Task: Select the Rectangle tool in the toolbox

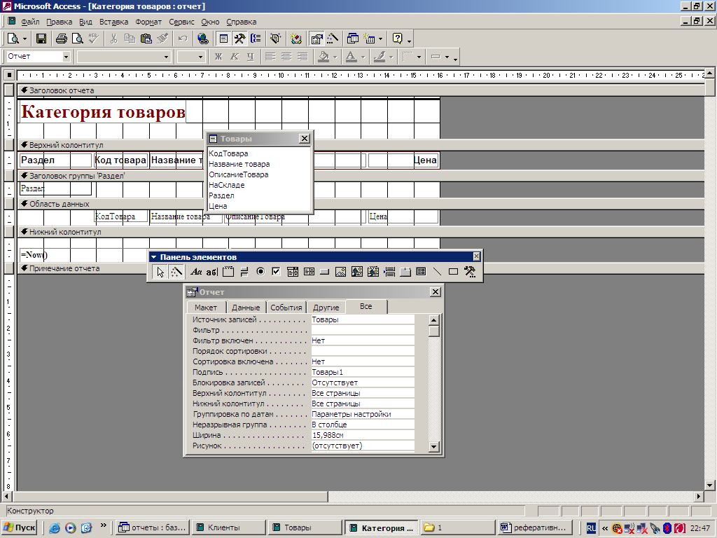Action: coord(453,272)
